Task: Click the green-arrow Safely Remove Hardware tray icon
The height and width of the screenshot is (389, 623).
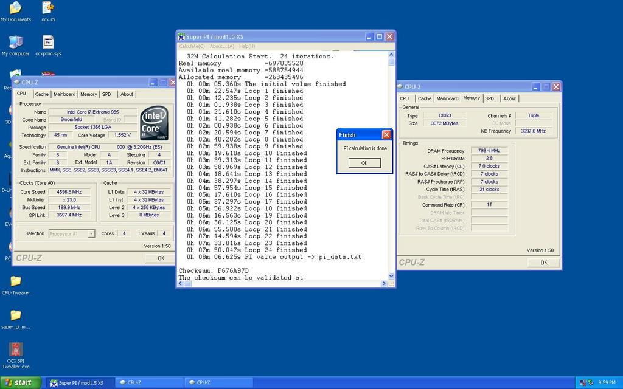Action: click(x=590, y=383)
